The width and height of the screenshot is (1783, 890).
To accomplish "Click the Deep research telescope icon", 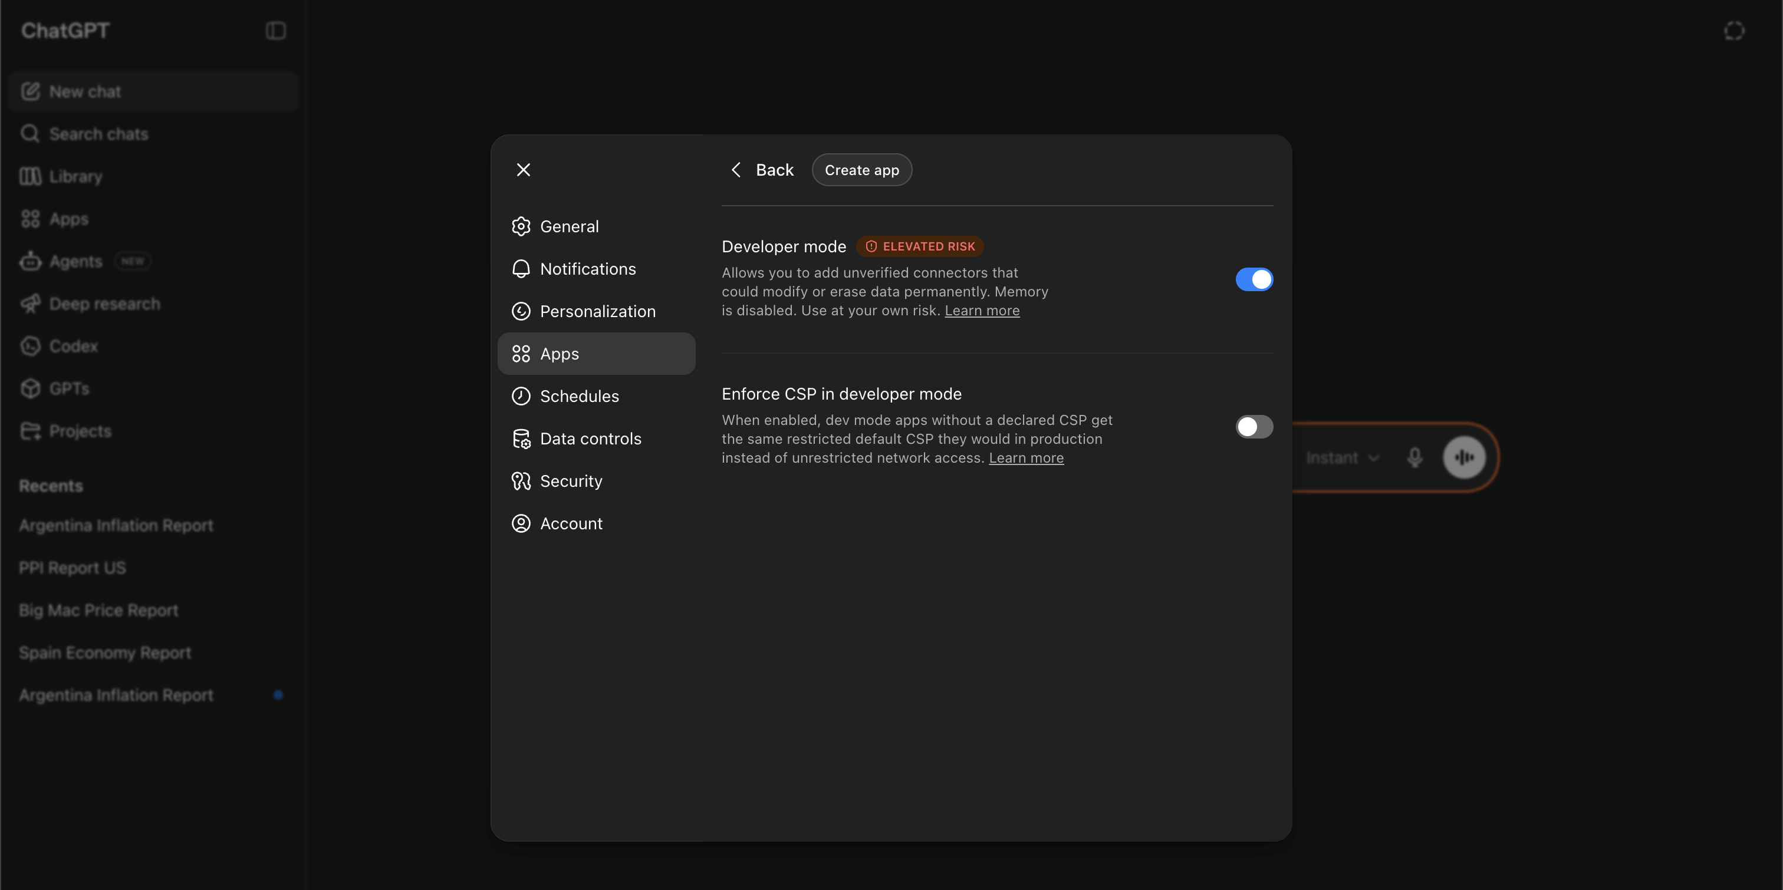I will click(x=29, y=303).
